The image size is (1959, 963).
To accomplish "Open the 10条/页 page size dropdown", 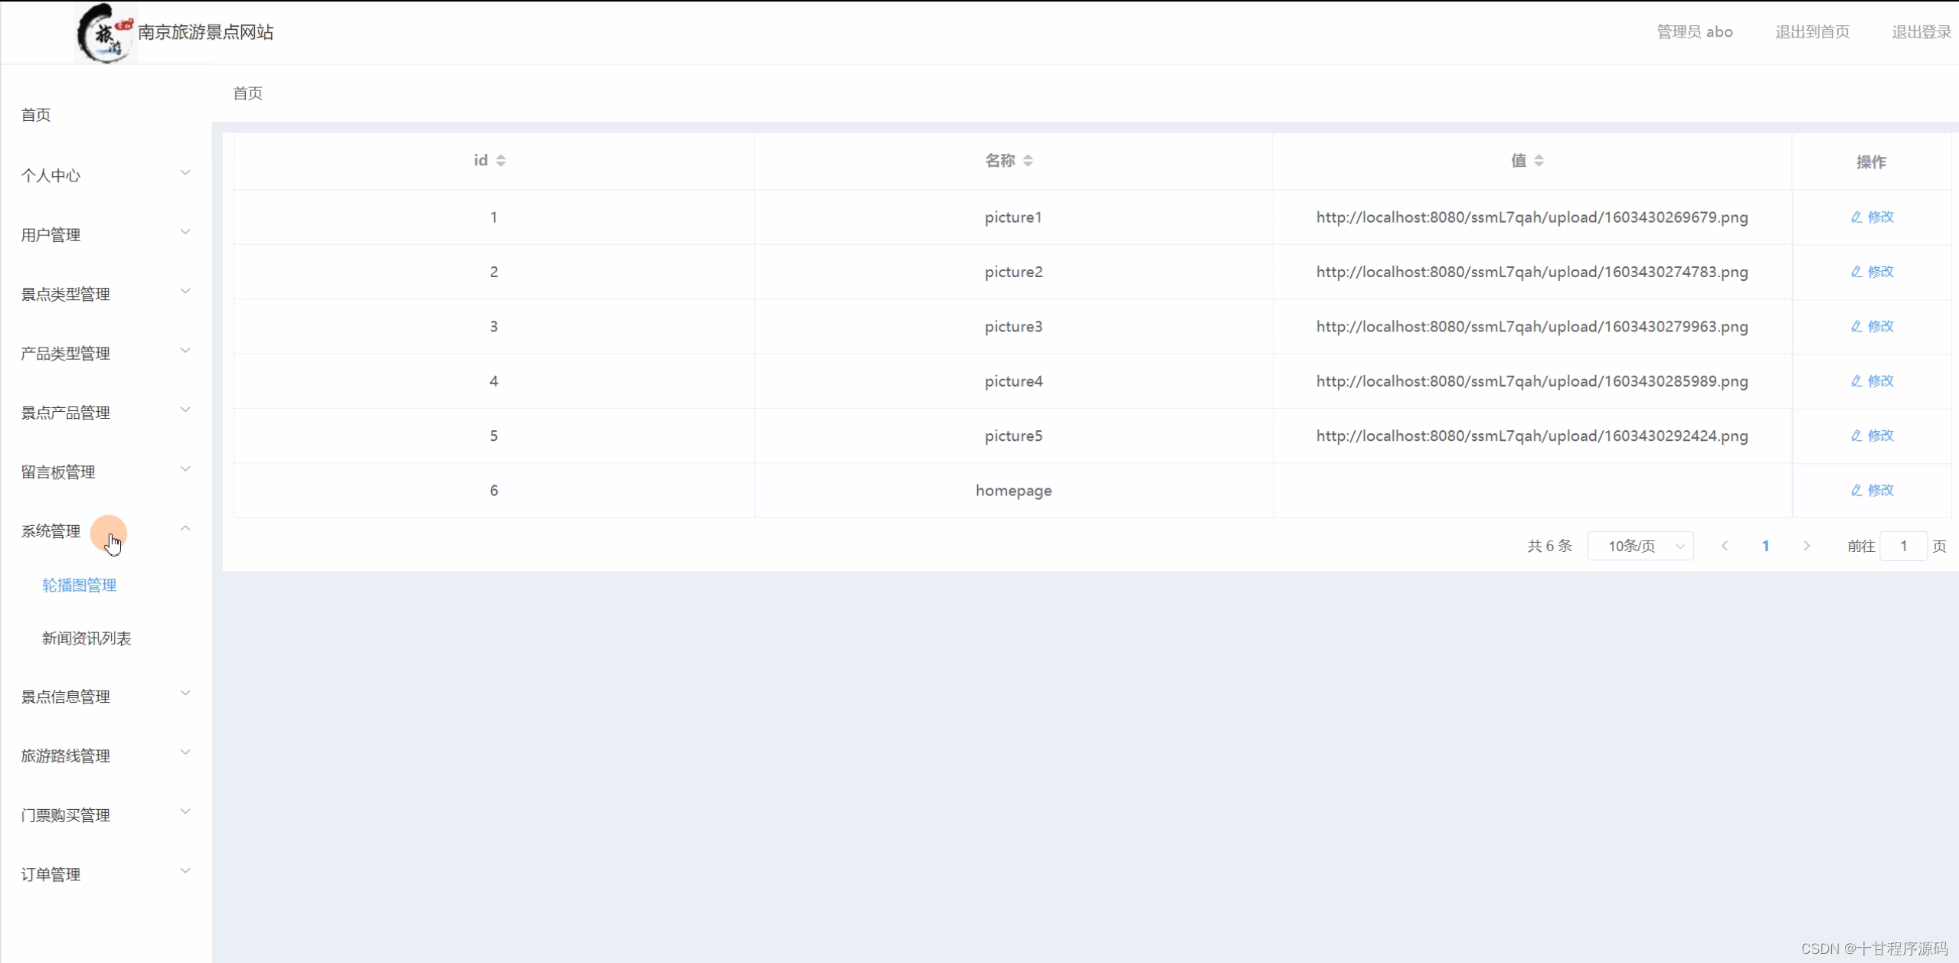I will 1640,546.
